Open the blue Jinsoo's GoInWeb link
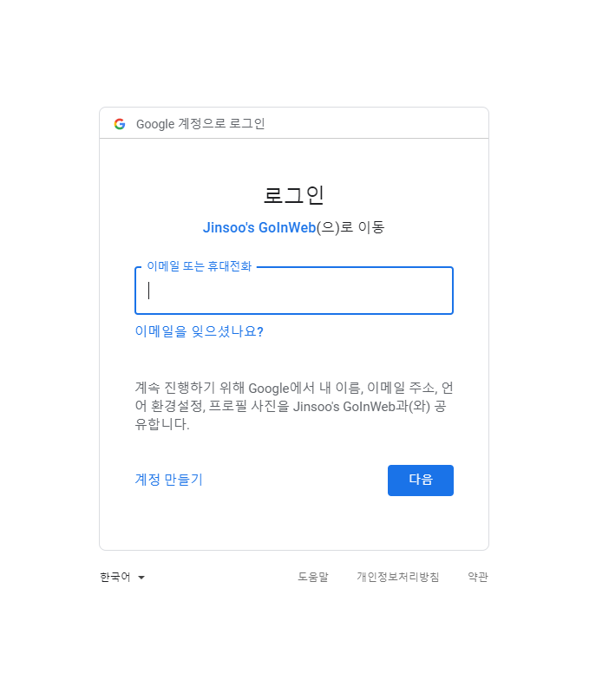The width and height of the screenshot is (609, 693). point(259,227)
